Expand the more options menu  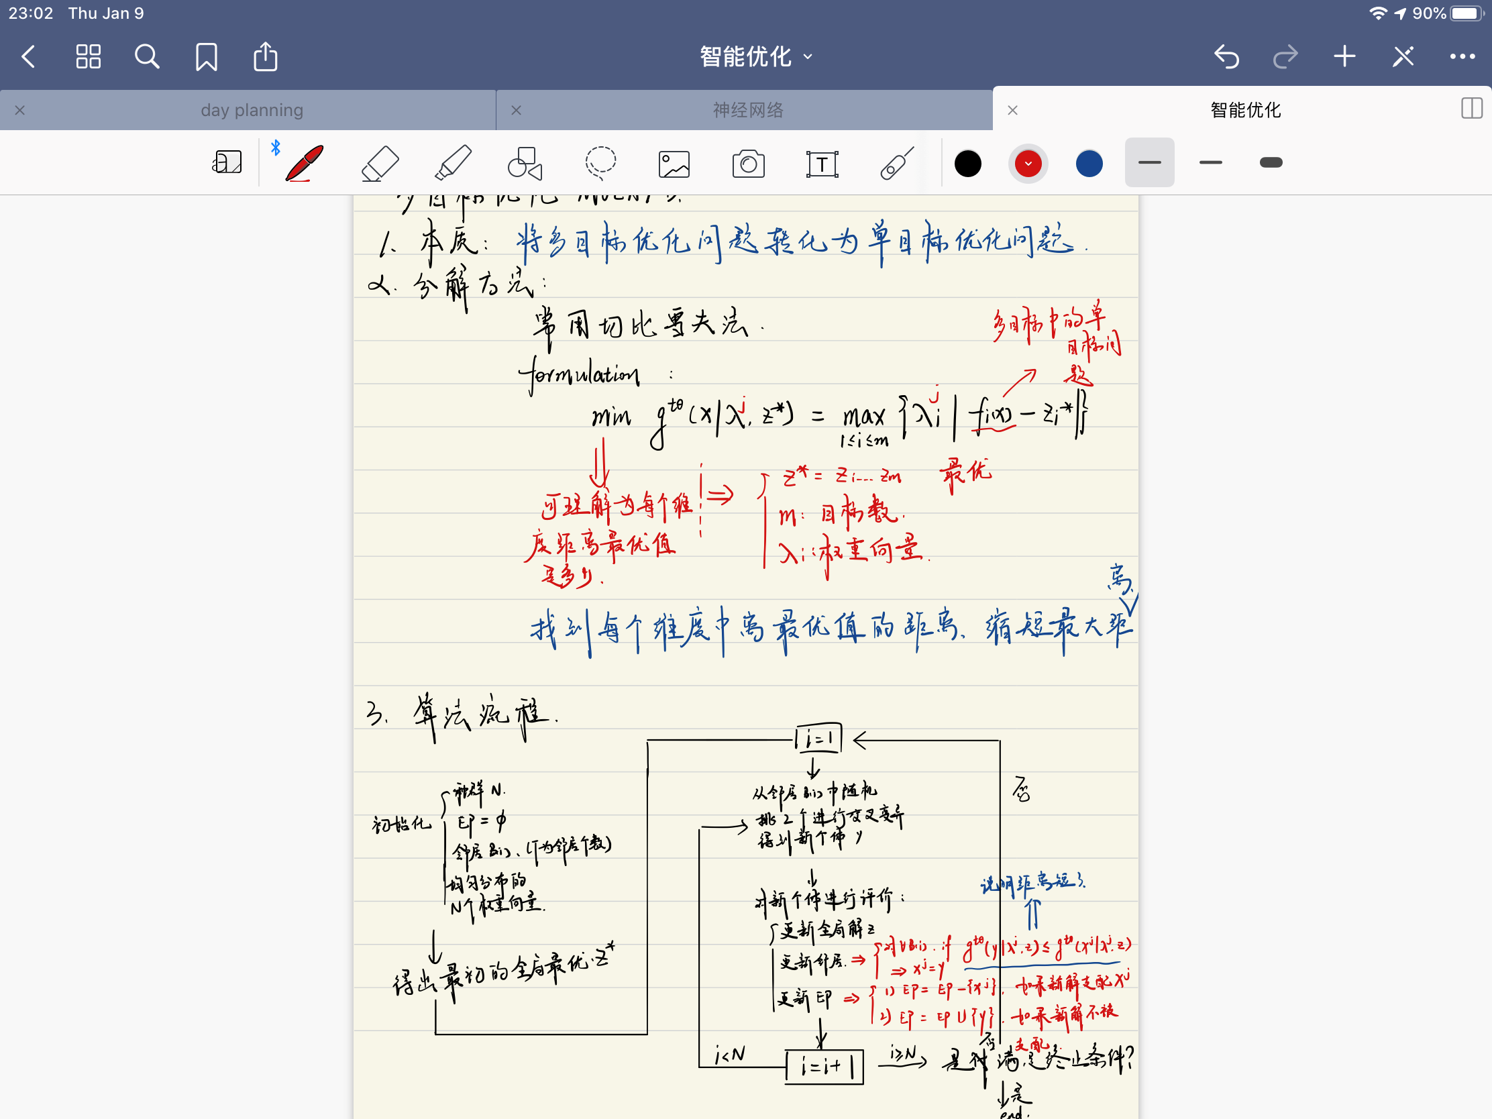pyautogui.click(x=1461, y=56)
